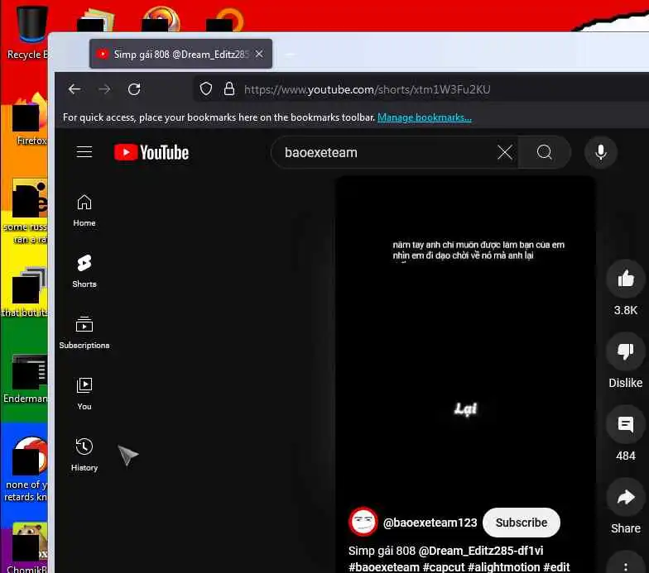The height and width of the screenshot is (573, 649).
Task: Click the padlock site information icon
Action: (x=228, y=89)
